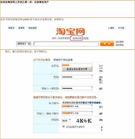Screen dimensions: 135x139
Task: Click 检查会员名是否可用 button
Action: tap(77, 69)
